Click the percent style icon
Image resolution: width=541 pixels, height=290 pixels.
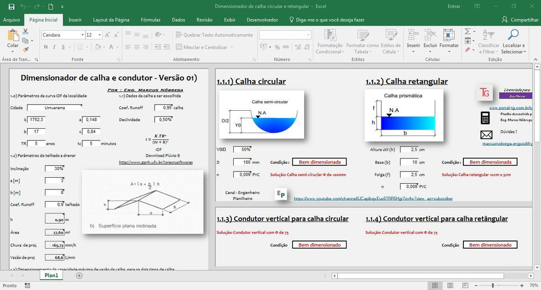[278, 47]
